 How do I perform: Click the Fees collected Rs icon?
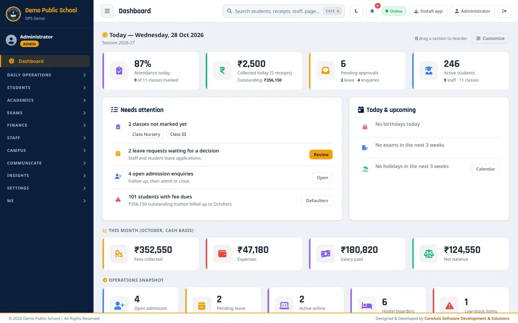pos(119,254)
